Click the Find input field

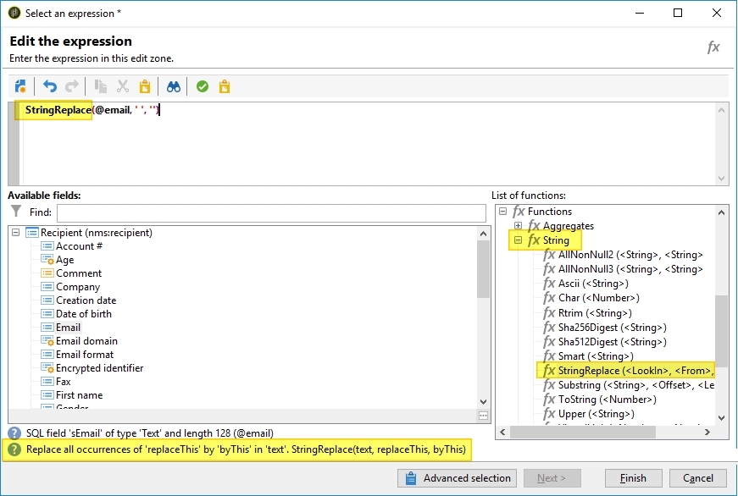tap(271, 212)
